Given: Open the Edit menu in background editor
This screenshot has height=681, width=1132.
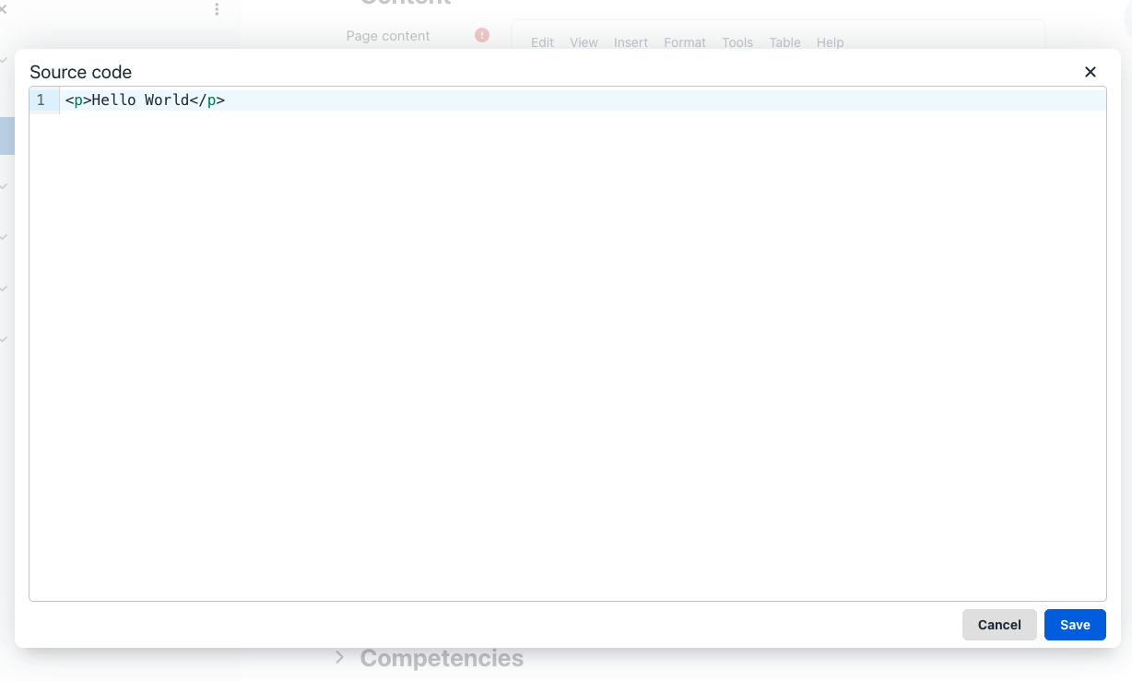Looking at the screenshot, I should pyautogui.click(x=542, y=42).
